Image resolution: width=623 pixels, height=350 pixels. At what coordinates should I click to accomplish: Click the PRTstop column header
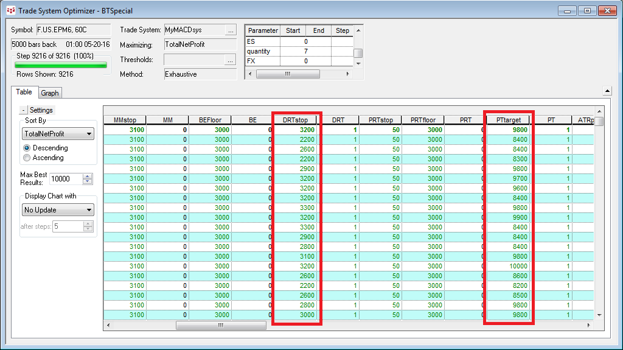(x=381, y=120)
